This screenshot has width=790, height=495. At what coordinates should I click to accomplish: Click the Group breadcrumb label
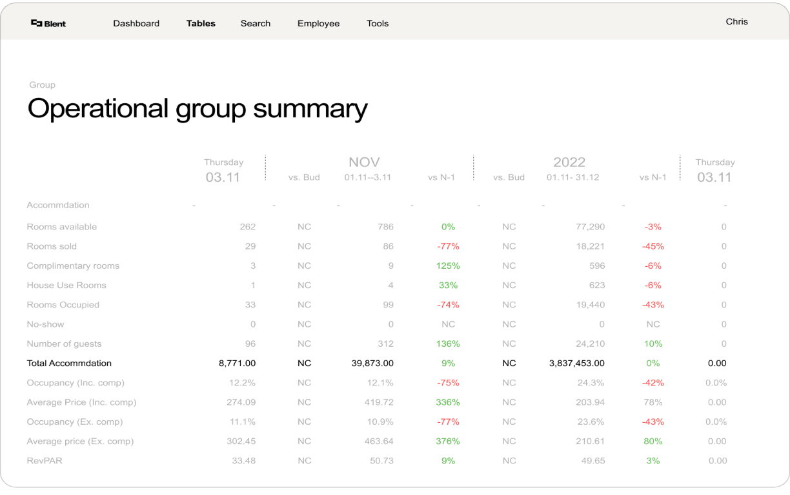(42, 84)
